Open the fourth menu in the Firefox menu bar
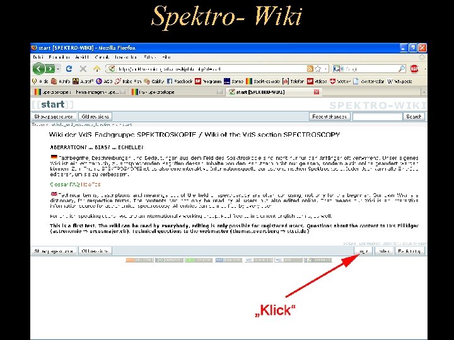Image resolution: width=454 pixels, height=340 pixels. 102,57
